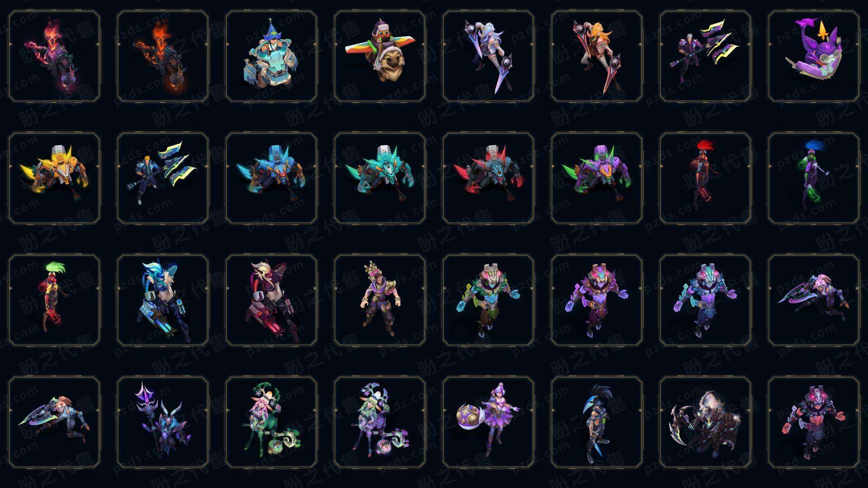This screenshot has width=868, height=488.
Task: Choose the purple cat with dolphin tail skin
Action: coord(814,56)
